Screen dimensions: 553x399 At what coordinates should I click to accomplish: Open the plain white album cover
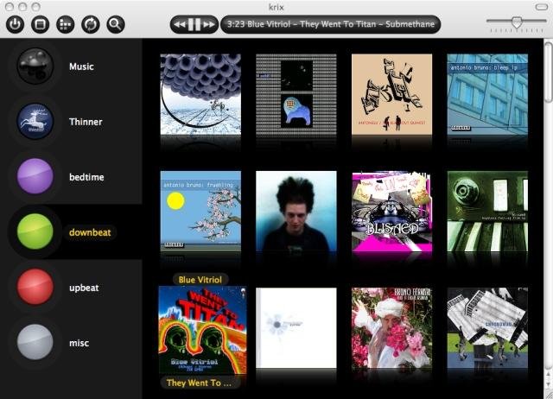296,328
